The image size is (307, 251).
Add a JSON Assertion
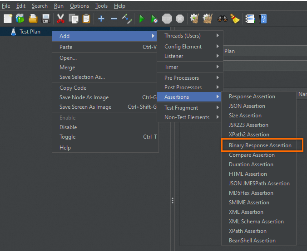point(259,106)
